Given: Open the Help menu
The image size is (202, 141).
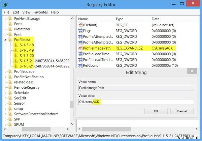Looking at the screenshot, I should (x=55, y=12).
